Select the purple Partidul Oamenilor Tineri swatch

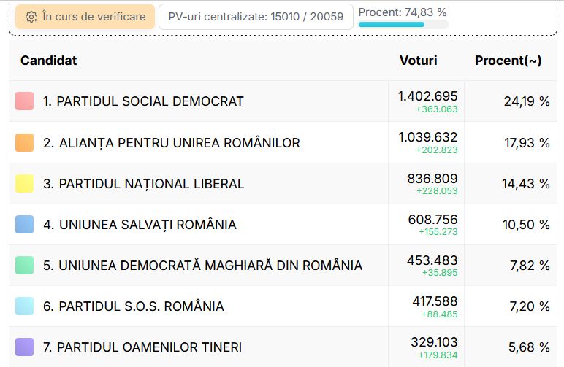(x=24, y=347)
